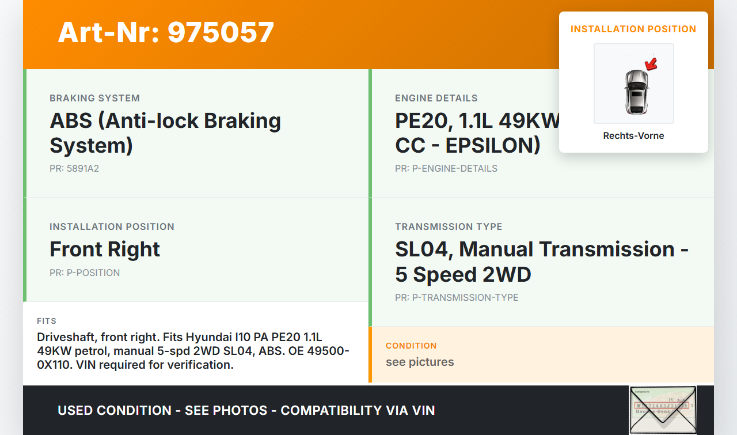Click the Art-Nr: 975057 heading
The width and height of the screenshot is (737, 435).
click(x=166, y=32)
